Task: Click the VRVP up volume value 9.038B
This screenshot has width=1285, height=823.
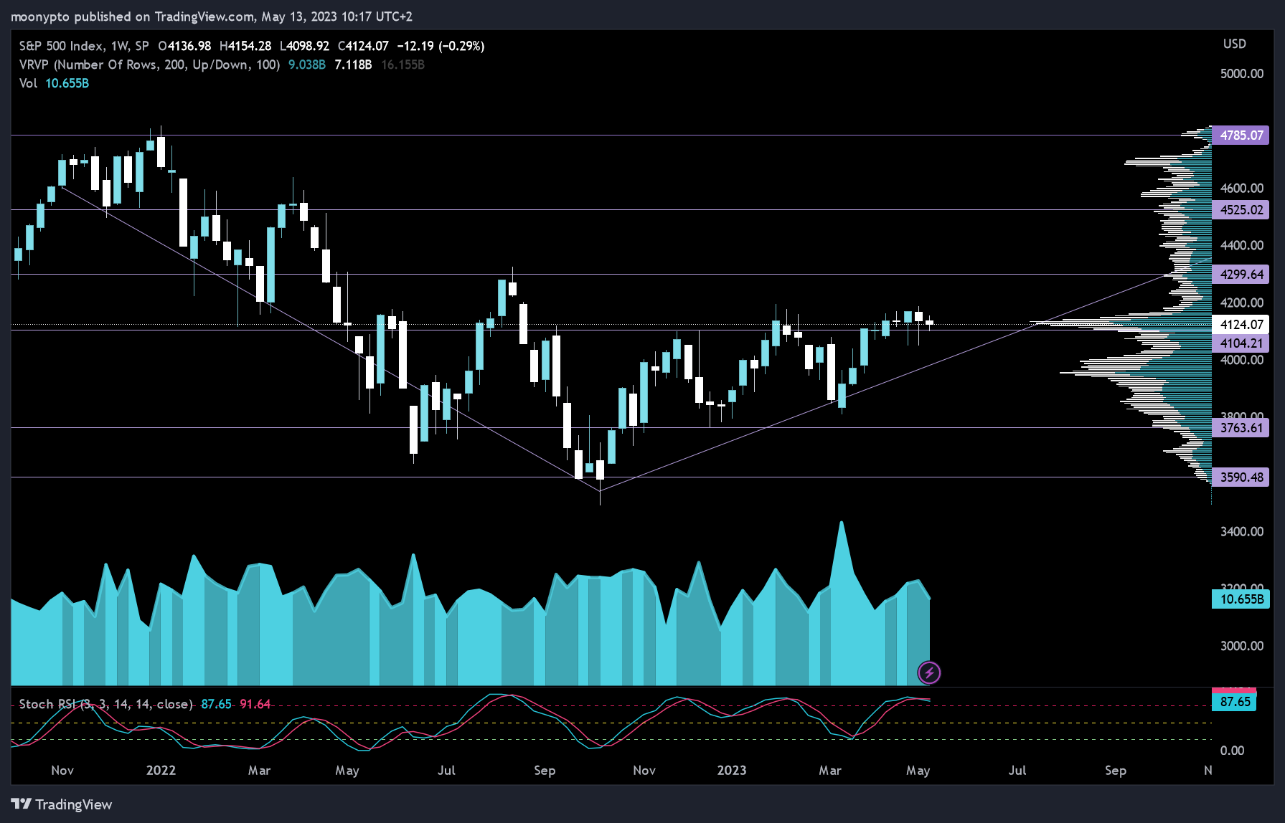Action: 306,65
